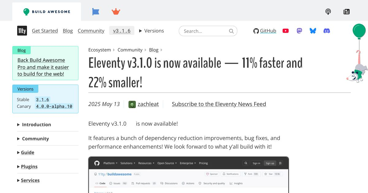This screenshot has height=193, width=368.
Task: Select Code tab in GitHub screenshot
Action: (x=100, y=183)
